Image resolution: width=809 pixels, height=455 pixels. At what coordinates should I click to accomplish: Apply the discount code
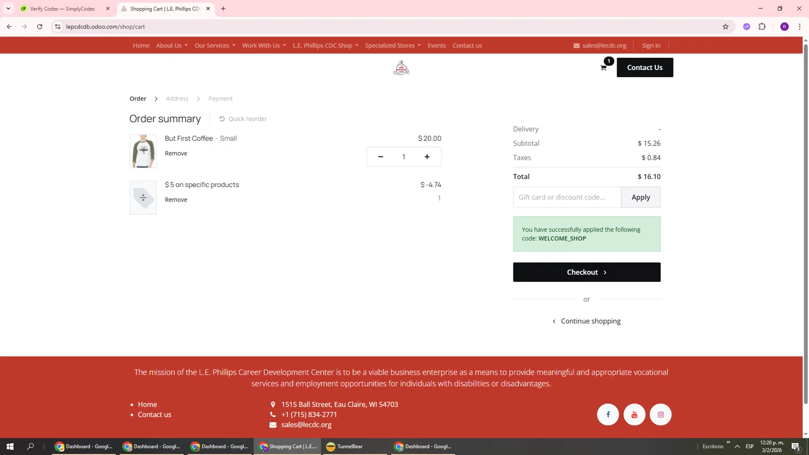click(x=641, y=197)
